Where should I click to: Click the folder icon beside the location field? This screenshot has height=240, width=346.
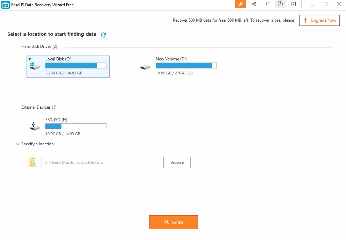(32, 162)
